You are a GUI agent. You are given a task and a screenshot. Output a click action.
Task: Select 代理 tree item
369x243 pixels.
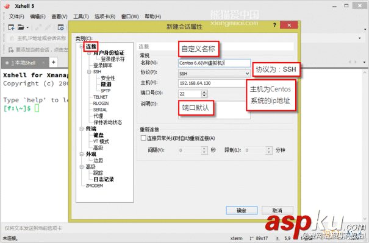click(98, 116)
